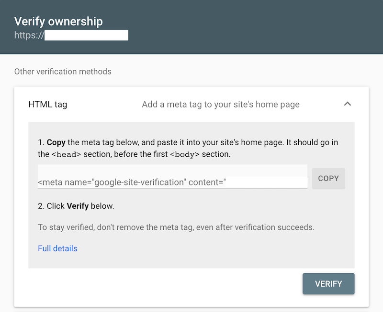Image resolution: width=383 pixels, height=312 pixels.
Task: Click the HTML tag method title
Action: coord(47,104)
